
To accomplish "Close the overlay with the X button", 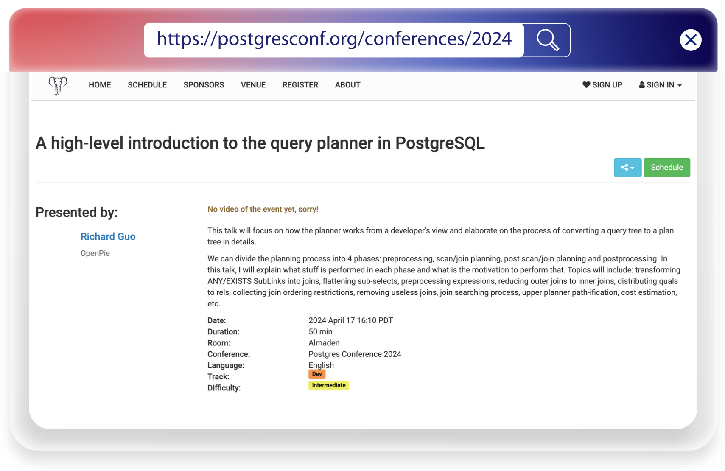I will coord(691,40).
